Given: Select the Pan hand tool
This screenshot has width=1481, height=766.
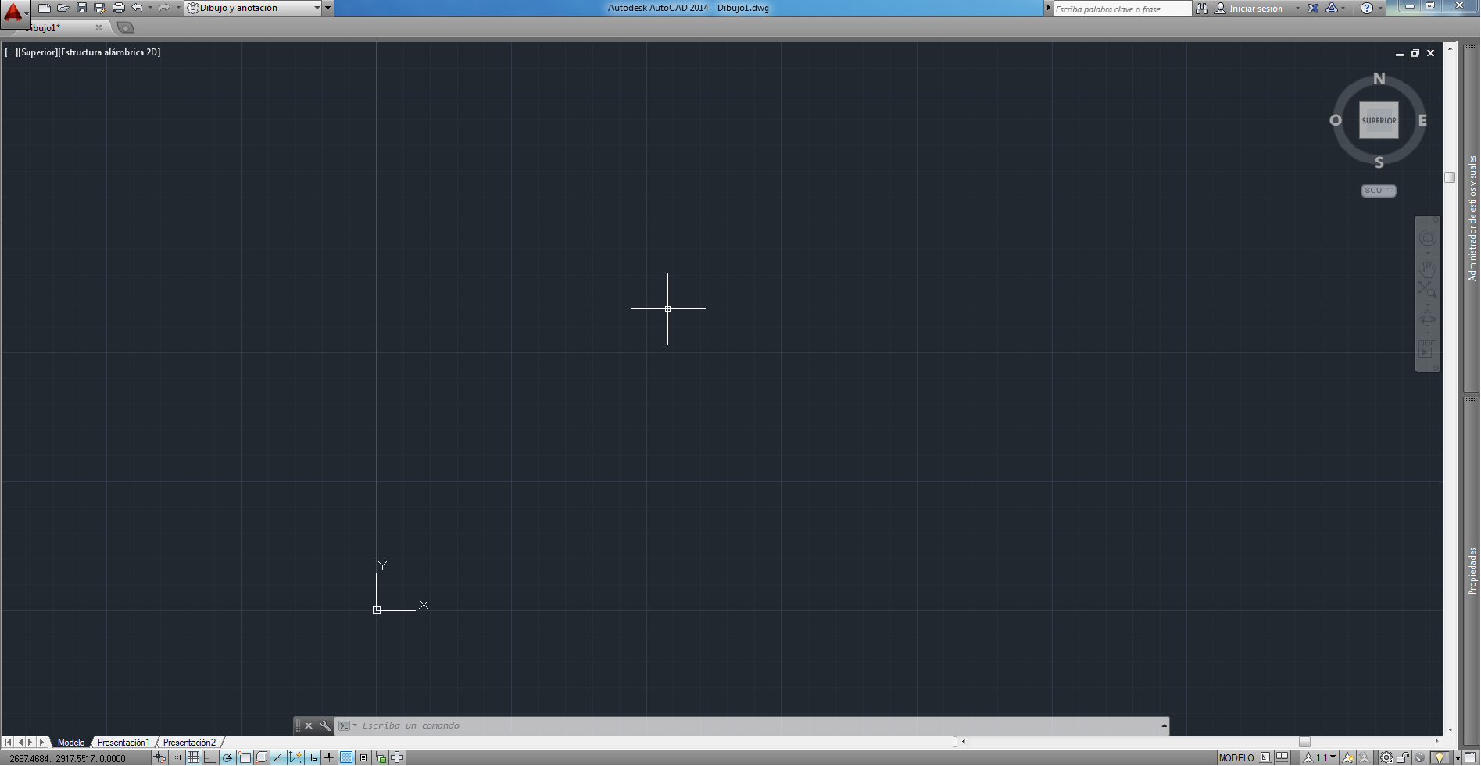Looking at the screenshot, I should point(1428,269).
